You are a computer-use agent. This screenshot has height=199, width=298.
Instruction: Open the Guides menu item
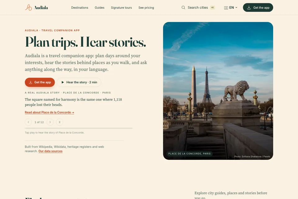pos(99,7)
